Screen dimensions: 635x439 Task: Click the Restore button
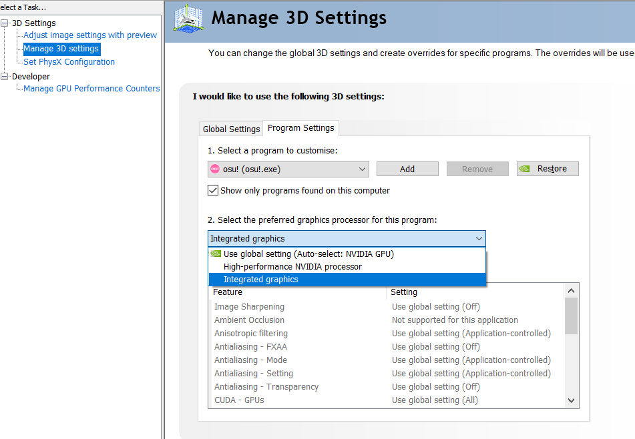pyautogui.click(x=548, y=169)
